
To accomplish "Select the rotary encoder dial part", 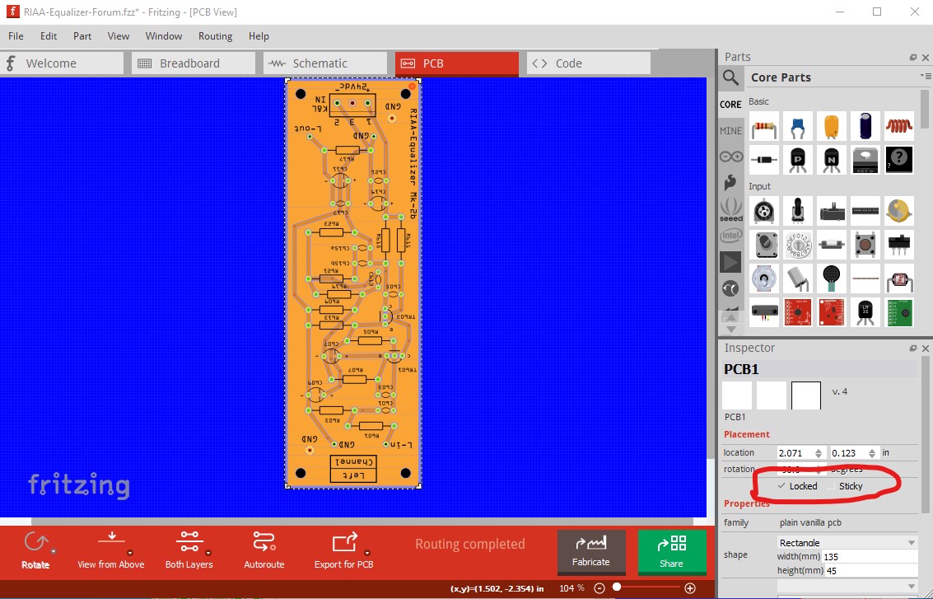I will coord(798,245).
